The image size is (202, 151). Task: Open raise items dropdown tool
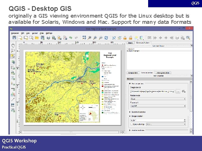click(x=136, y=38)
